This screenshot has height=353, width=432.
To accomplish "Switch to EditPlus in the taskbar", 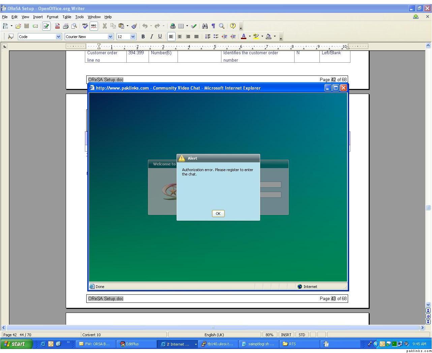I will (x=132, y=344).
